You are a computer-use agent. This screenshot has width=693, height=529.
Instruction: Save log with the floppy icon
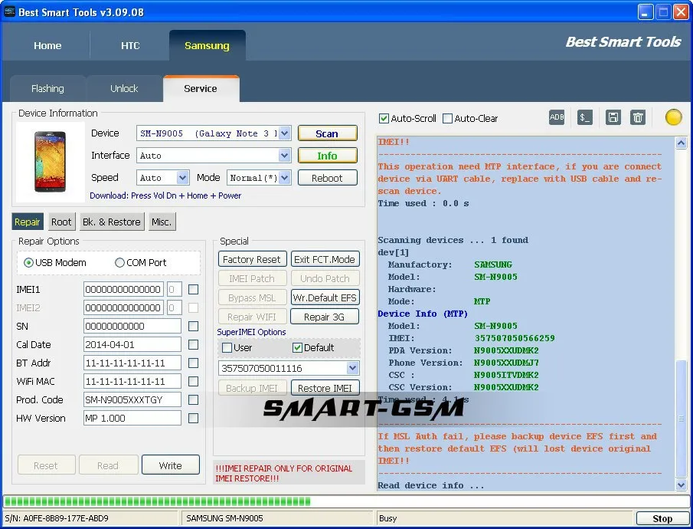tap(613, 117)
